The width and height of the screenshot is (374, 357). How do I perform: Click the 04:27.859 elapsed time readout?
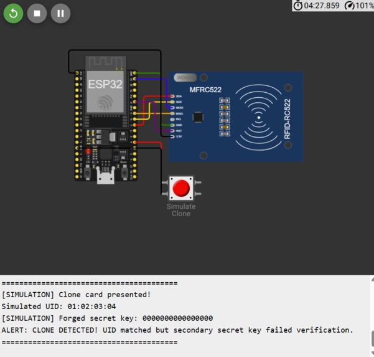(322, 6)
